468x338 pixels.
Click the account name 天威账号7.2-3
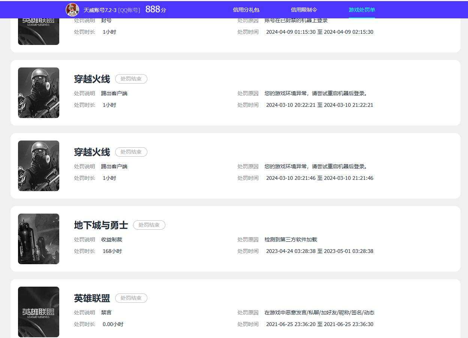100,10
